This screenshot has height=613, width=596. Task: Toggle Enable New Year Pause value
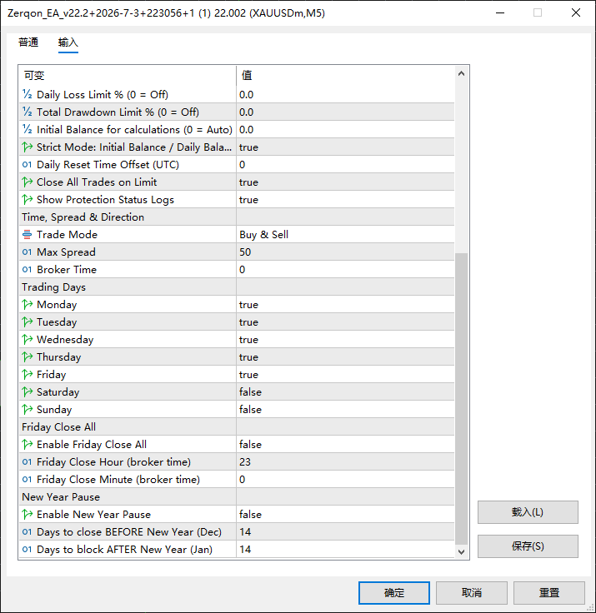(345, 515)
